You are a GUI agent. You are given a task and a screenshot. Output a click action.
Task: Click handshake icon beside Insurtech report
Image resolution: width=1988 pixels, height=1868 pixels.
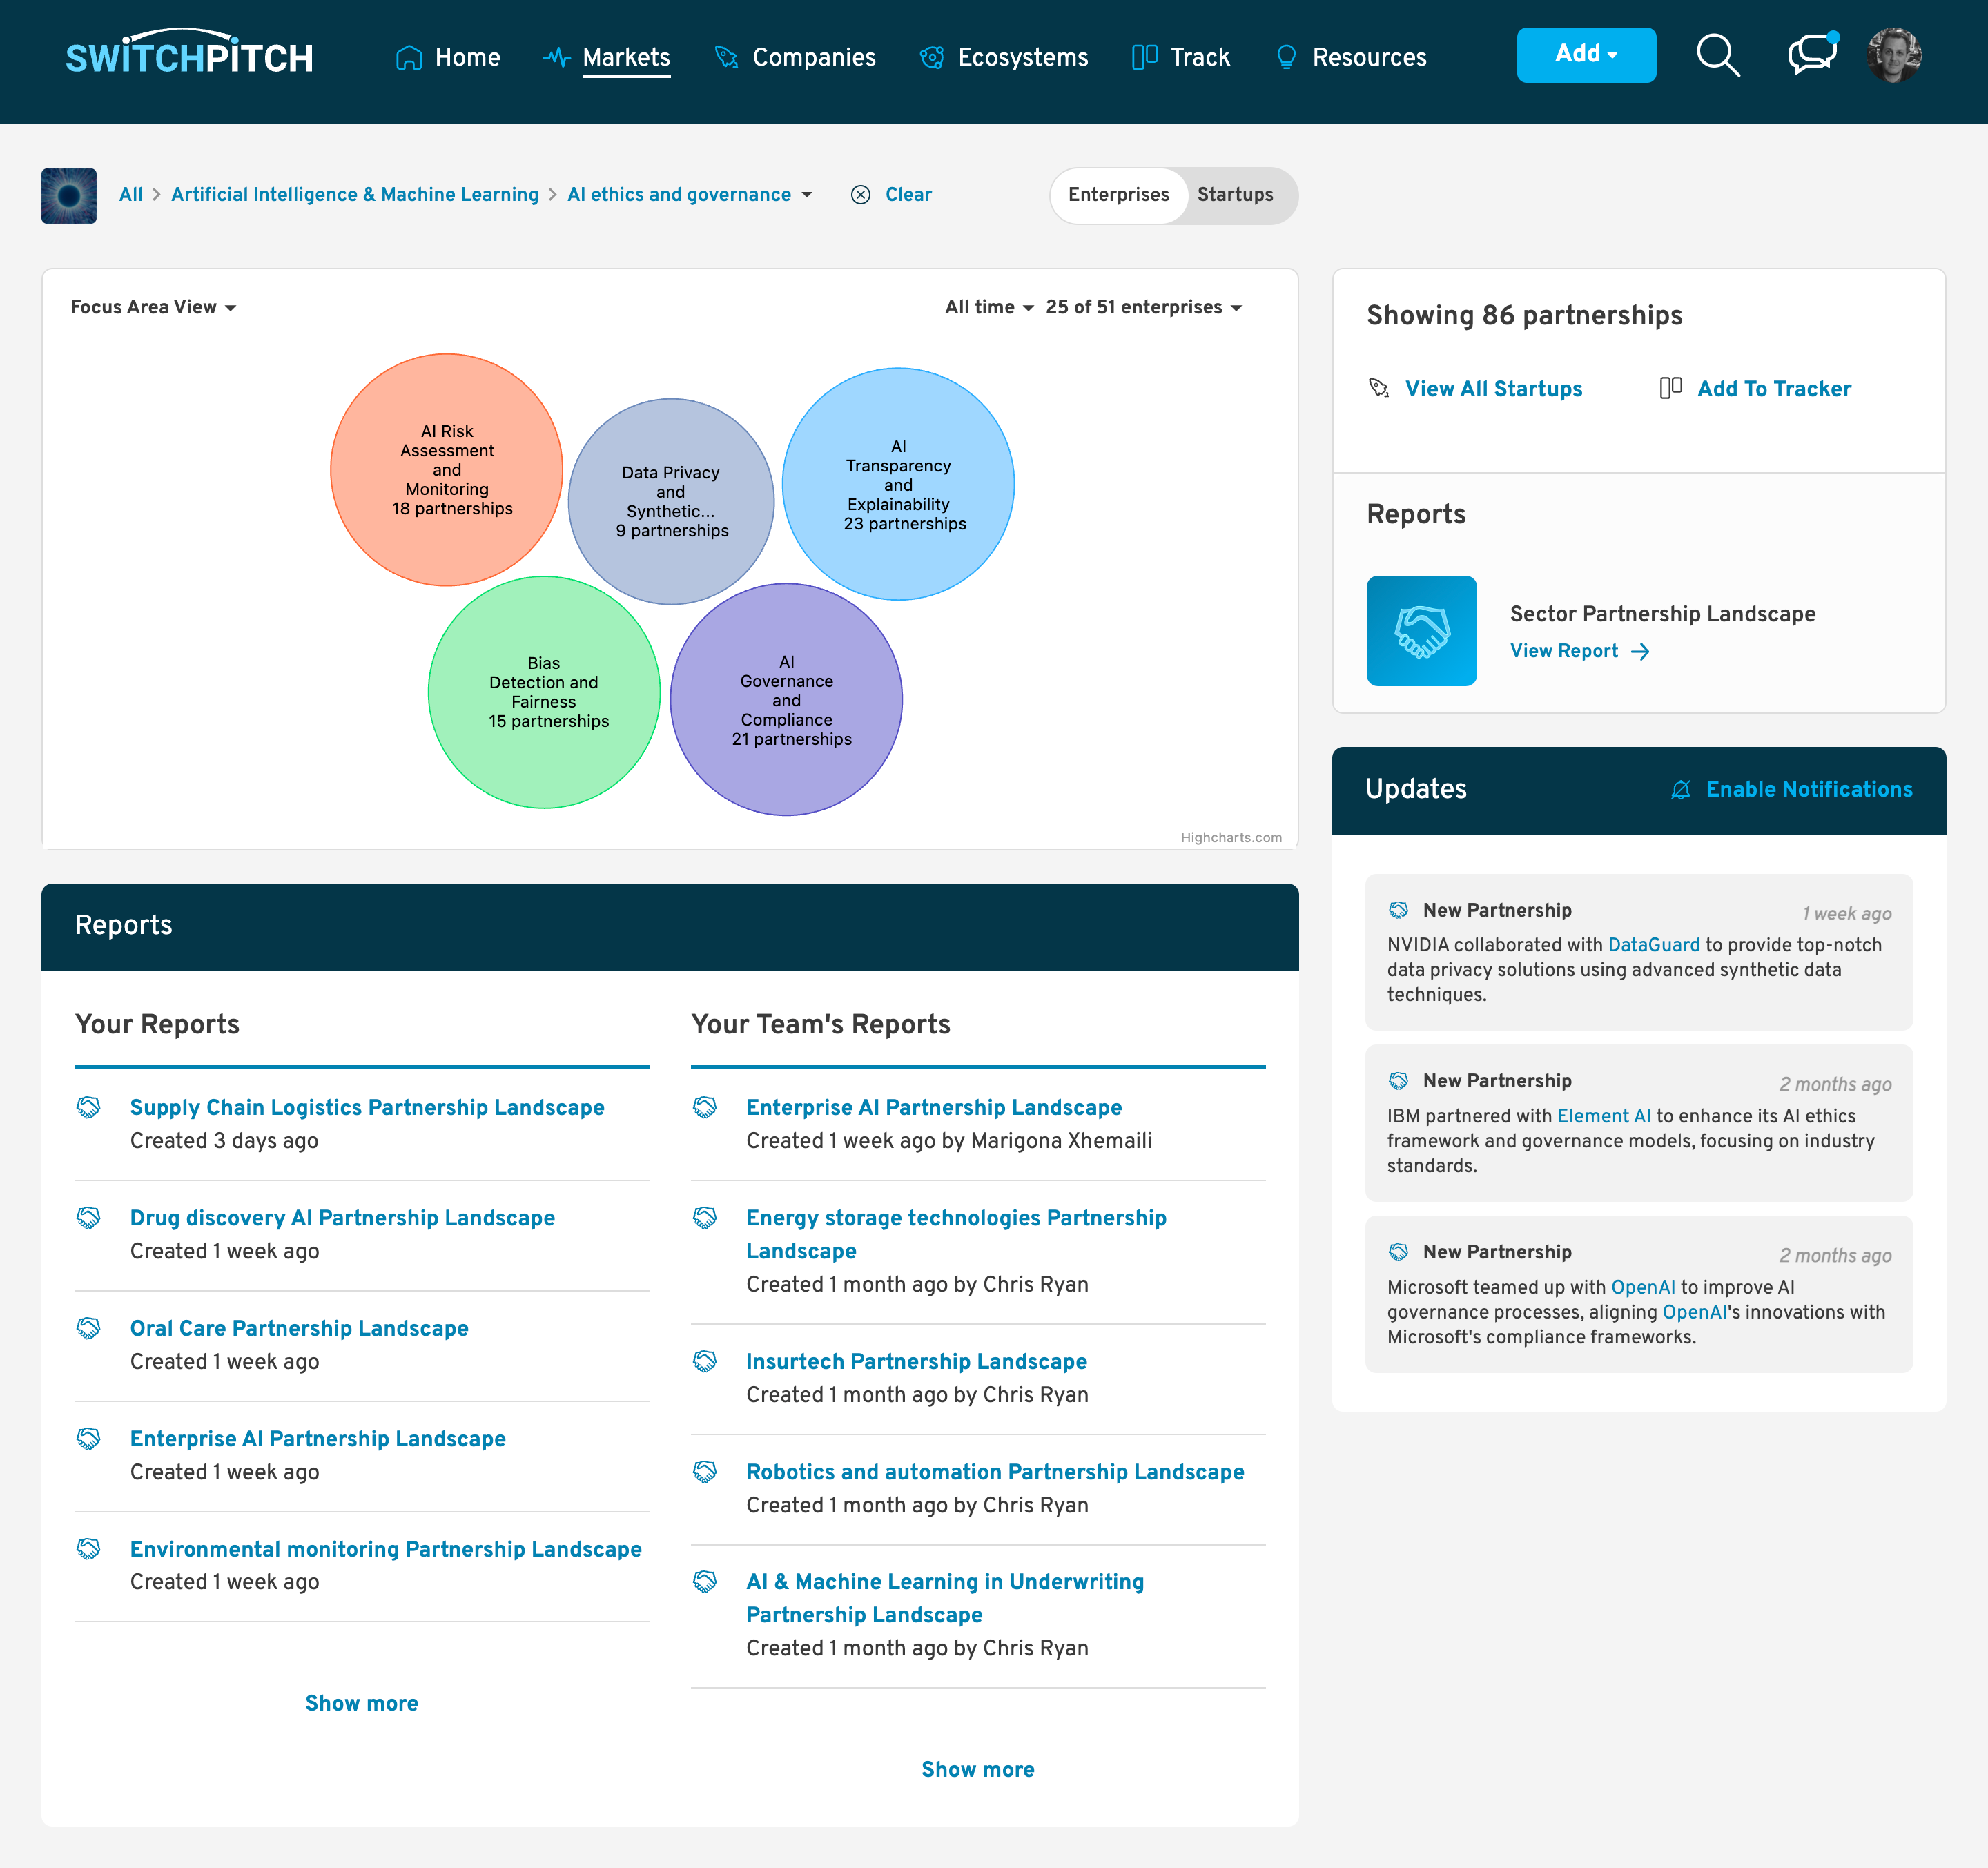click(705, 1361)
